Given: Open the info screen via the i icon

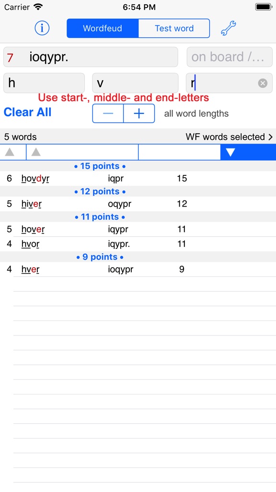Looking at the screenshot, I should (x=42, y=28).
